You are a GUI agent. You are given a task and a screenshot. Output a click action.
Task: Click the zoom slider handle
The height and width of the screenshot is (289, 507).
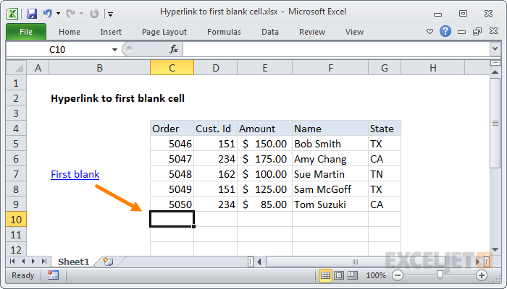tap(440, 275)
